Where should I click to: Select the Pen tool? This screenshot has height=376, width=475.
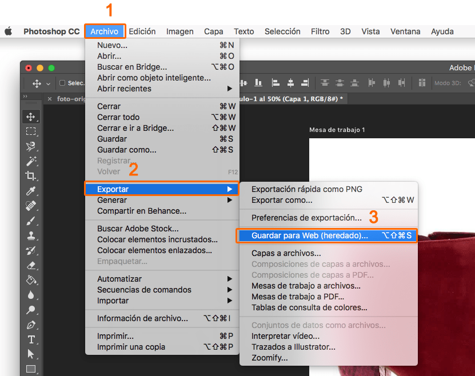pyautogui.click(x=31, y=325)
